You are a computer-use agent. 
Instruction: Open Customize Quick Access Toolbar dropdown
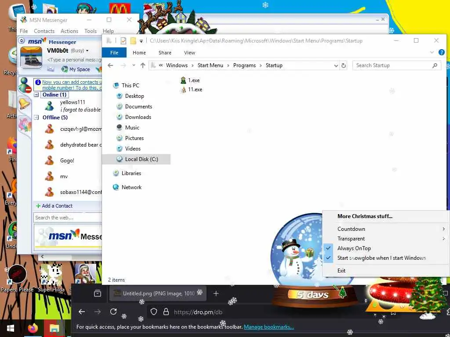pyautogui.click(x=141, y=41)
